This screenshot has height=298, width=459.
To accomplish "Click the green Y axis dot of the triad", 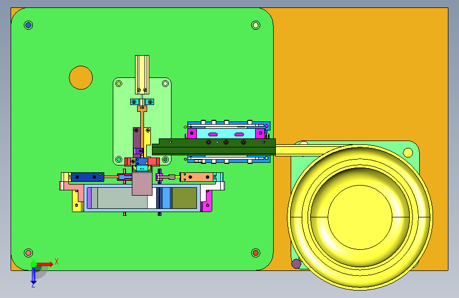I will (x=33, y=264).
